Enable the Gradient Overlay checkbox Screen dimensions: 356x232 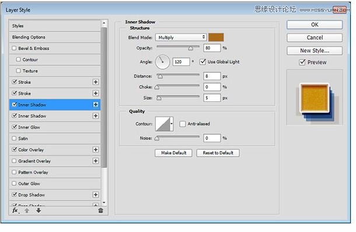click(15, 161)
